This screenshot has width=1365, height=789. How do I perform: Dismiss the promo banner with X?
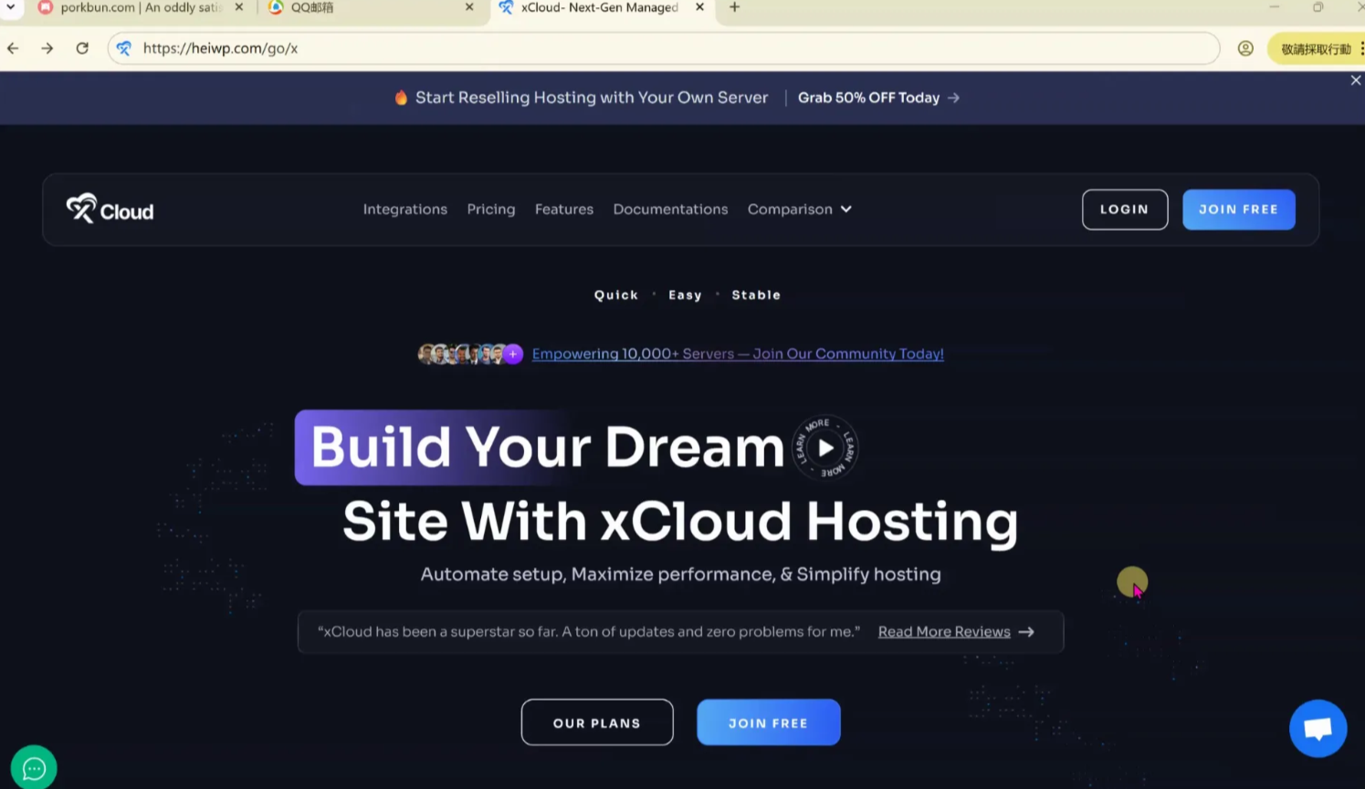(1356, 80)
